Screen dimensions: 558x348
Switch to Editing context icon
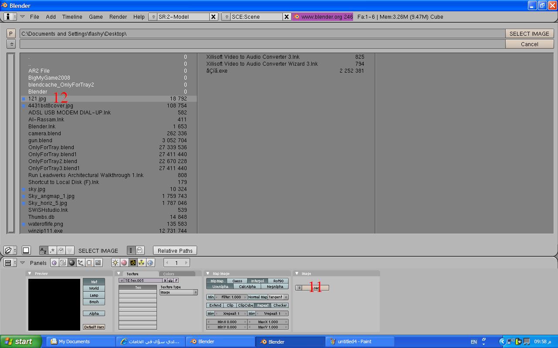pos(89,263)
